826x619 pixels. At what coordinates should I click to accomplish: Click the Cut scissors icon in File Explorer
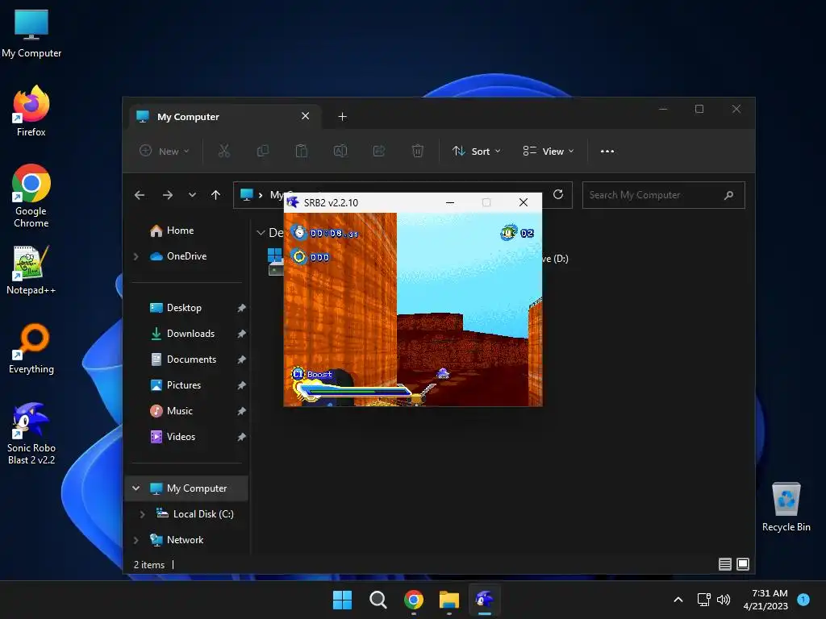224,151
